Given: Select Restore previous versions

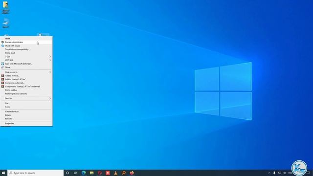Looking at the screenshot, I should (x=26, y=93).
